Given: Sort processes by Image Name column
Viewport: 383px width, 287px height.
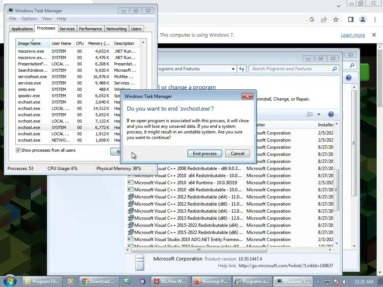Looking at the screenshot, I should pyautogui.click(x=33, y=43).
